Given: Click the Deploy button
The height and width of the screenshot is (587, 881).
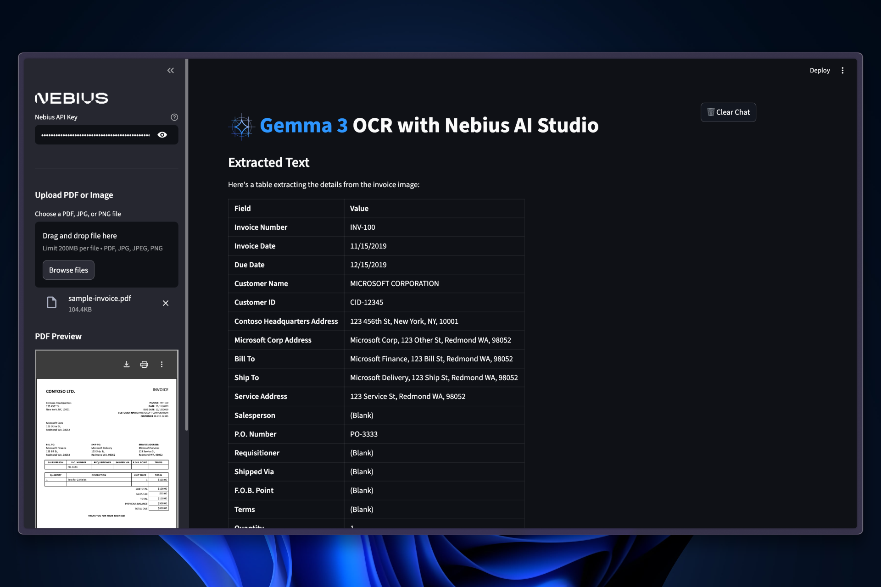Looking at the screenshot, I should (820, 70).
